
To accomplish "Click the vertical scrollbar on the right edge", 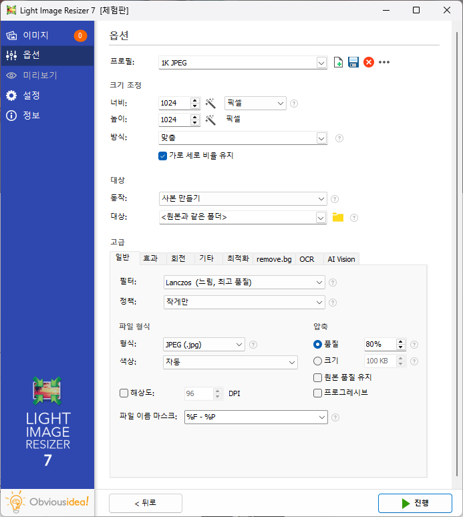I will pyautogui.click(x=457, y=254).
